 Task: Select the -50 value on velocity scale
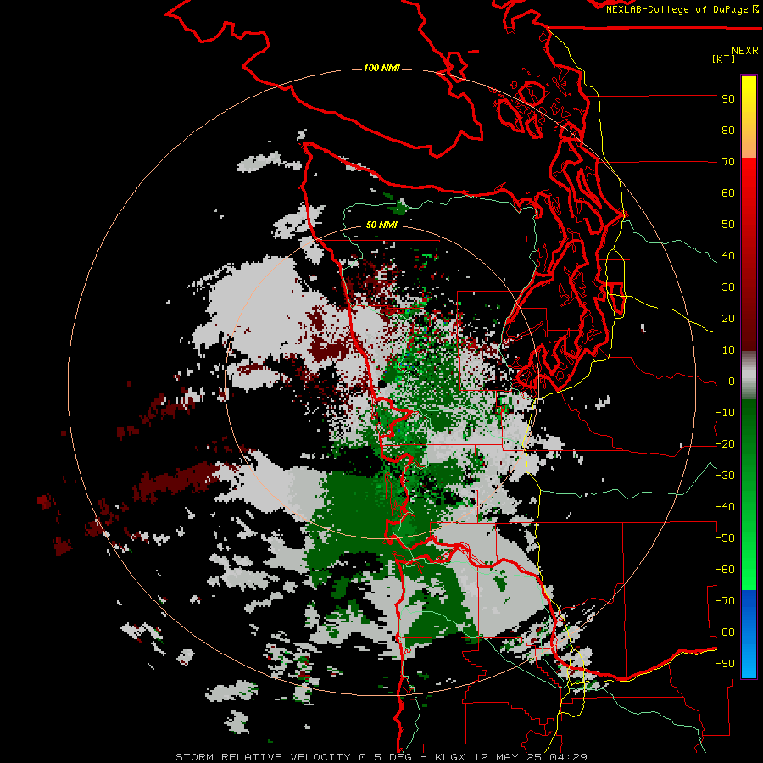725,538
